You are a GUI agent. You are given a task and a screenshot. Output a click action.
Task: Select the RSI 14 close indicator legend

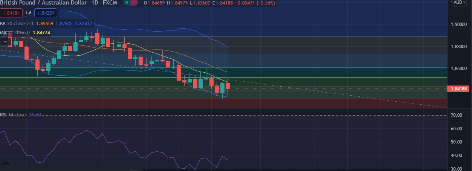click(13, 115)
